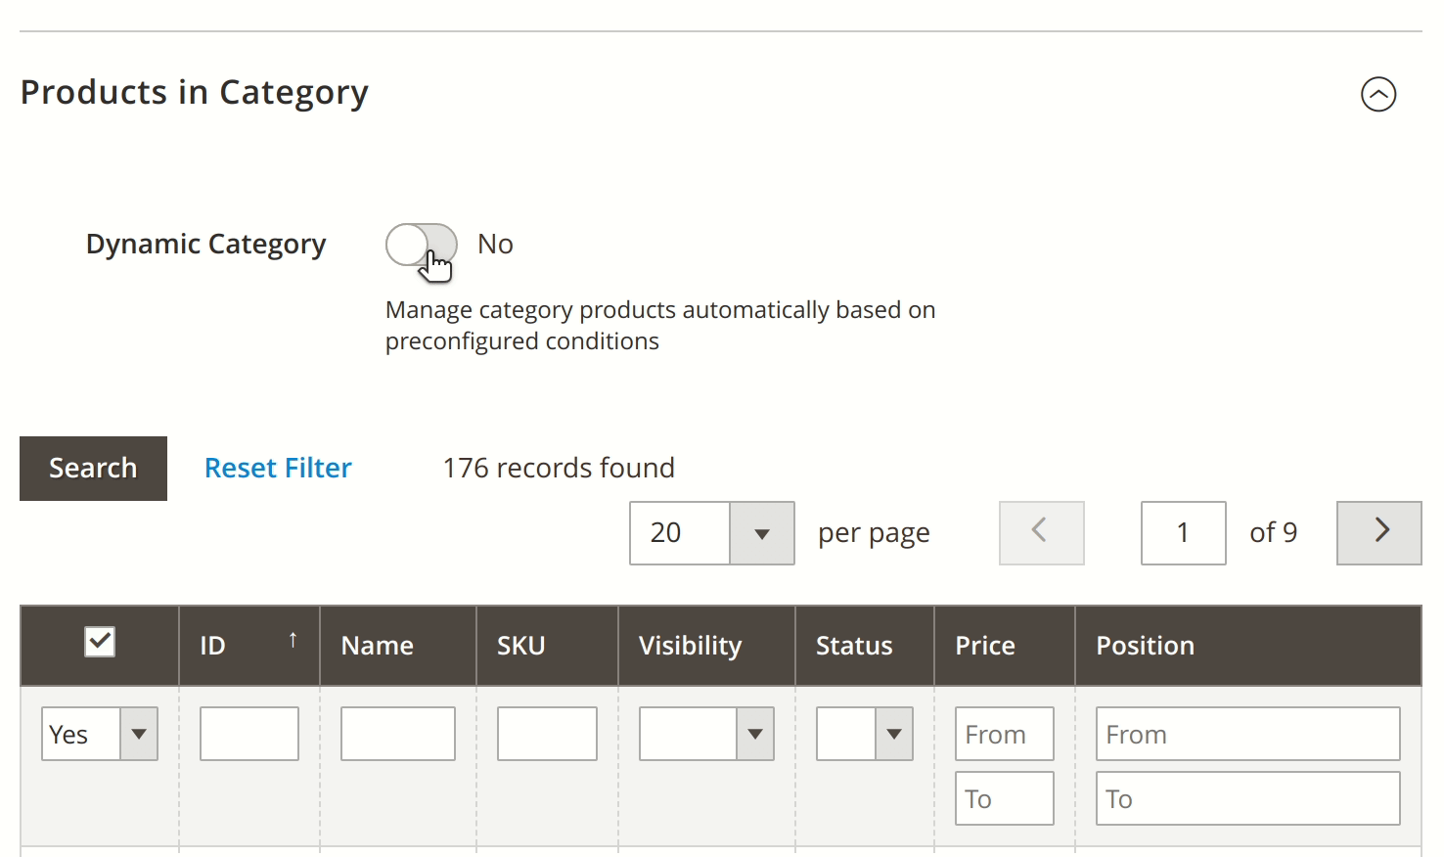Sort by the Name column header
The image size is (1444, 857).
point(398,646)
